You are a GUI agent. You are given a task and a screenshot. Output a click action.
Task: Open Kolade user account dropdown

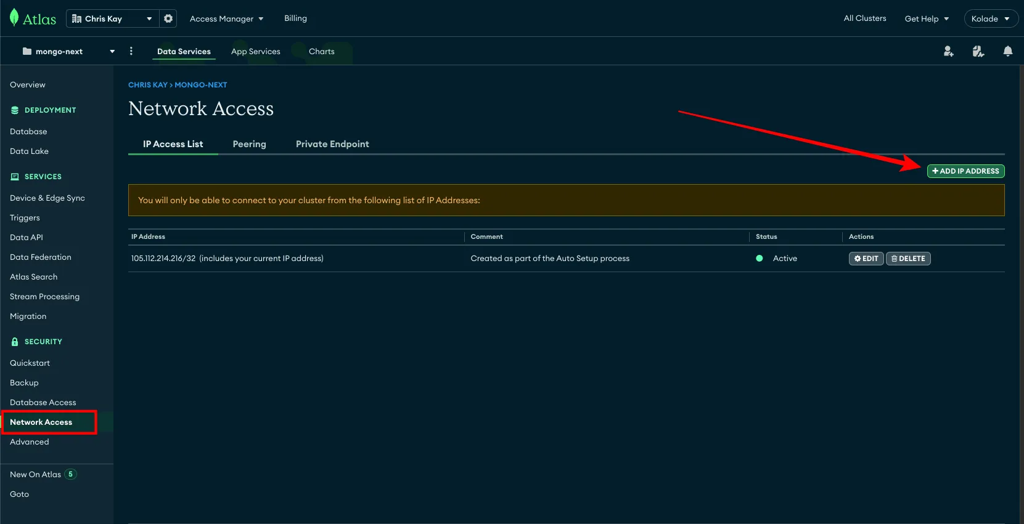991,18
